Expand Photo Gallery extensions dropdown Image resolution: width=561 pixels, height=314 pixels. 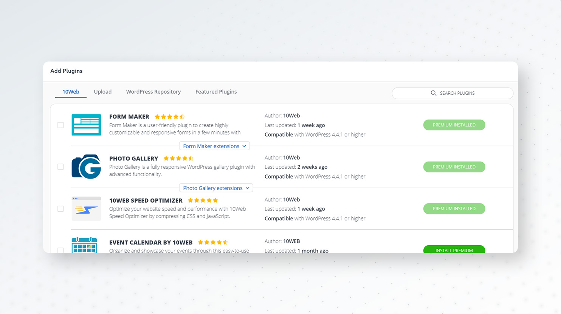pyautogui.click(x=216, y=188)
